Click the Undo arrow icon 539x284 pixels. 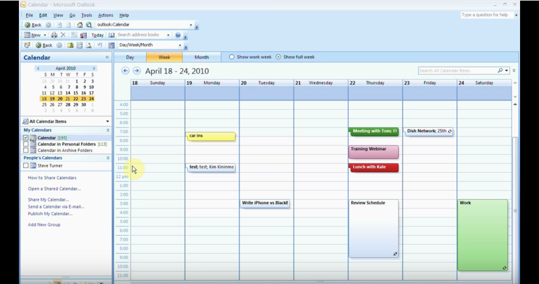(99, 45)
